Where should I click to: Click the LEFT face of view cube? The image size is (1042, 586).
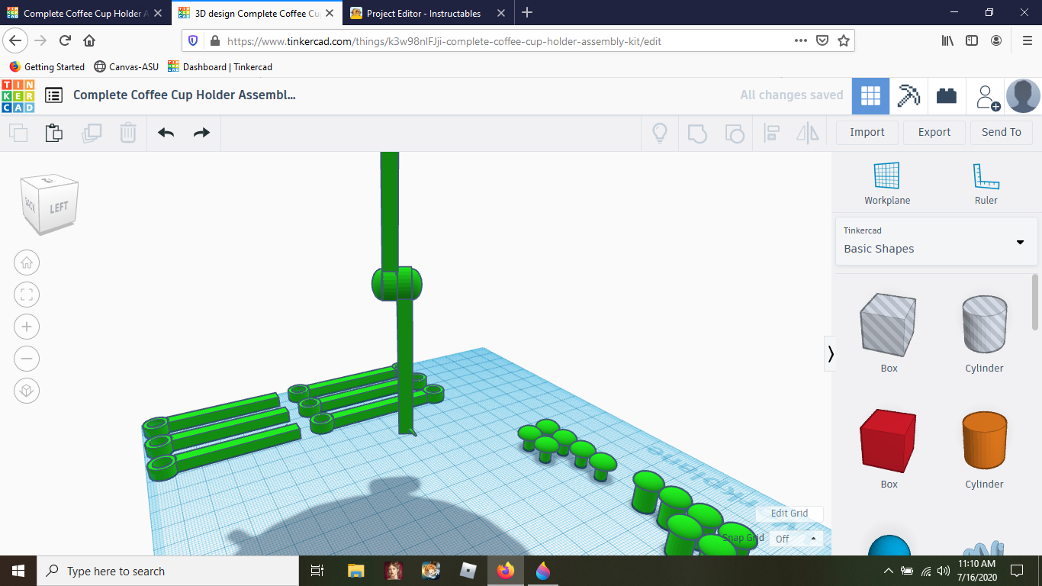[x=59, y=208]
